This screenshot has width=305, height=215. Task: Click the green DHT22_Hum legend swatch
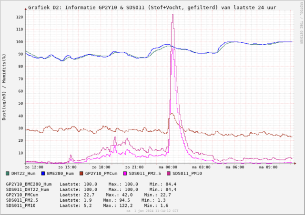coord(8,174)
